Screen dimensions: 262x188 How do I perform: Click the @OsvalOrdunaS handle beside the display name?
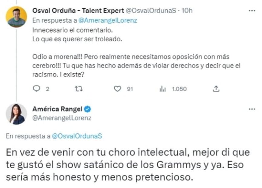click(150, 11)
